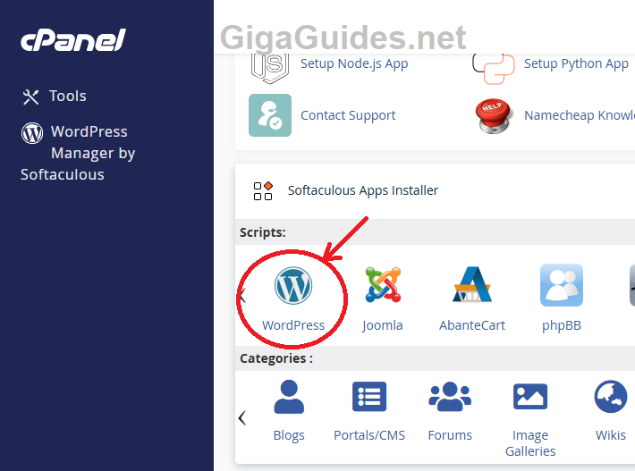Select the phpBB script label
Image resolution: width=635 pixels, height=471 pixels.
click(x=562, y=325)
